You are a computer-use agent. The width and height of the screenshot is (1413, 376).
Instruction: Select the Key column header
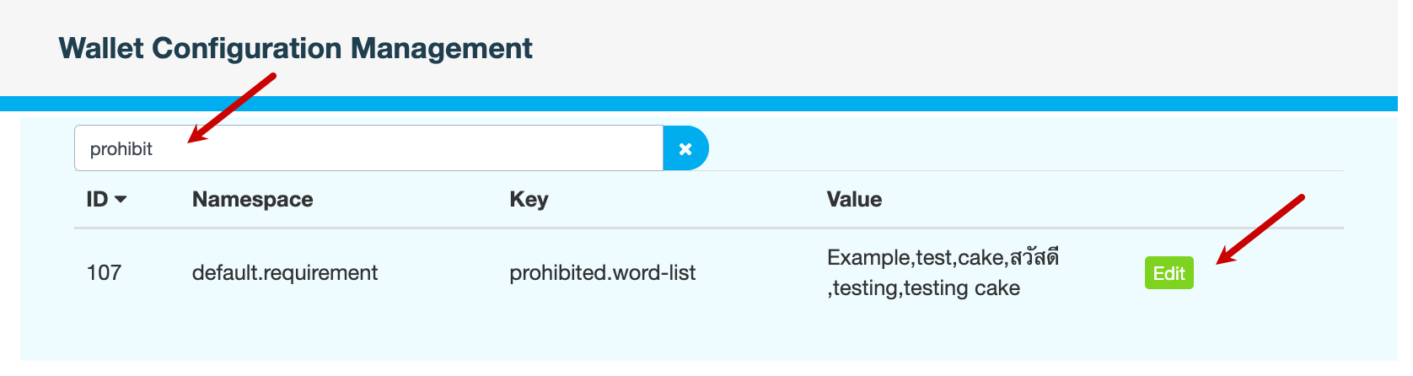[529, 200]
